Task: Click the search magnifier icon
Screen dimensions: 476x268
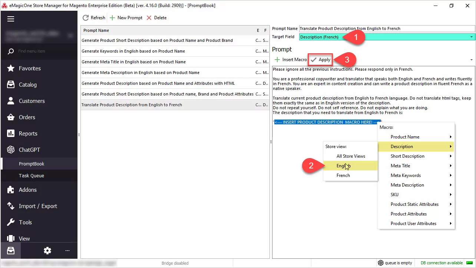Action: click(11, 51)
